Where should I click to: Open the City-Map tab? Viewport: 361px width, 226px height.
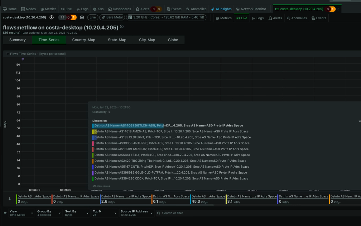coord(147,40)
